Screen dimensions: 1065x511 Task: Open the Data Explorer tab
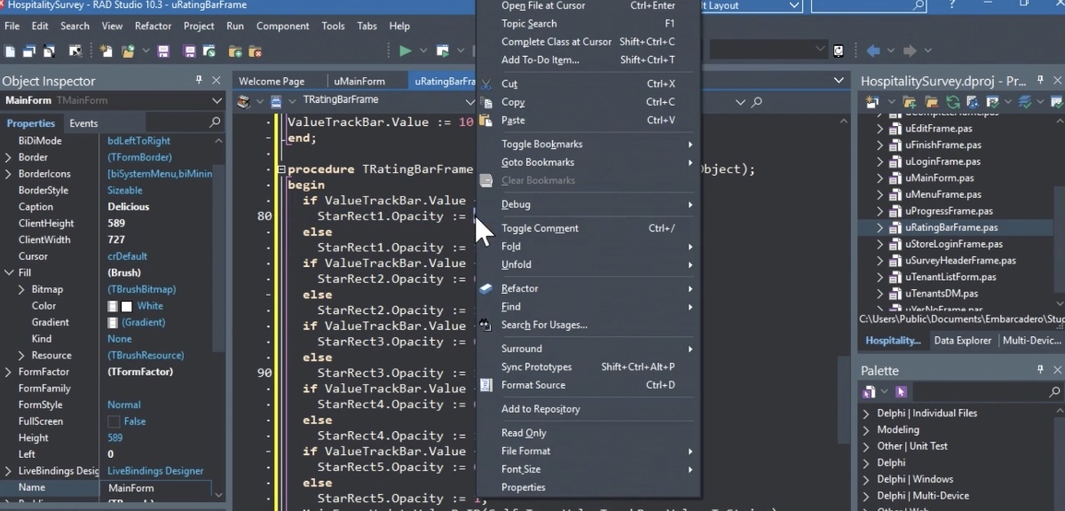click(x=963, y=341)
